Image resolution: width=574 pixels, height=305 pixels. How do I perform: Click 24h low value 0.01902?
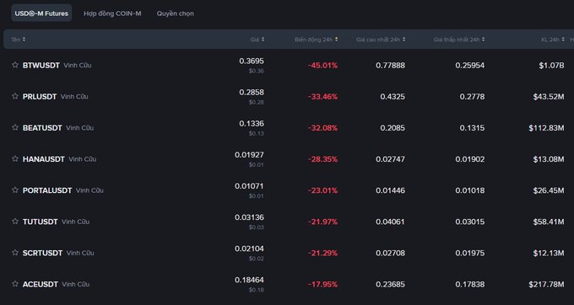coord(470,159)
